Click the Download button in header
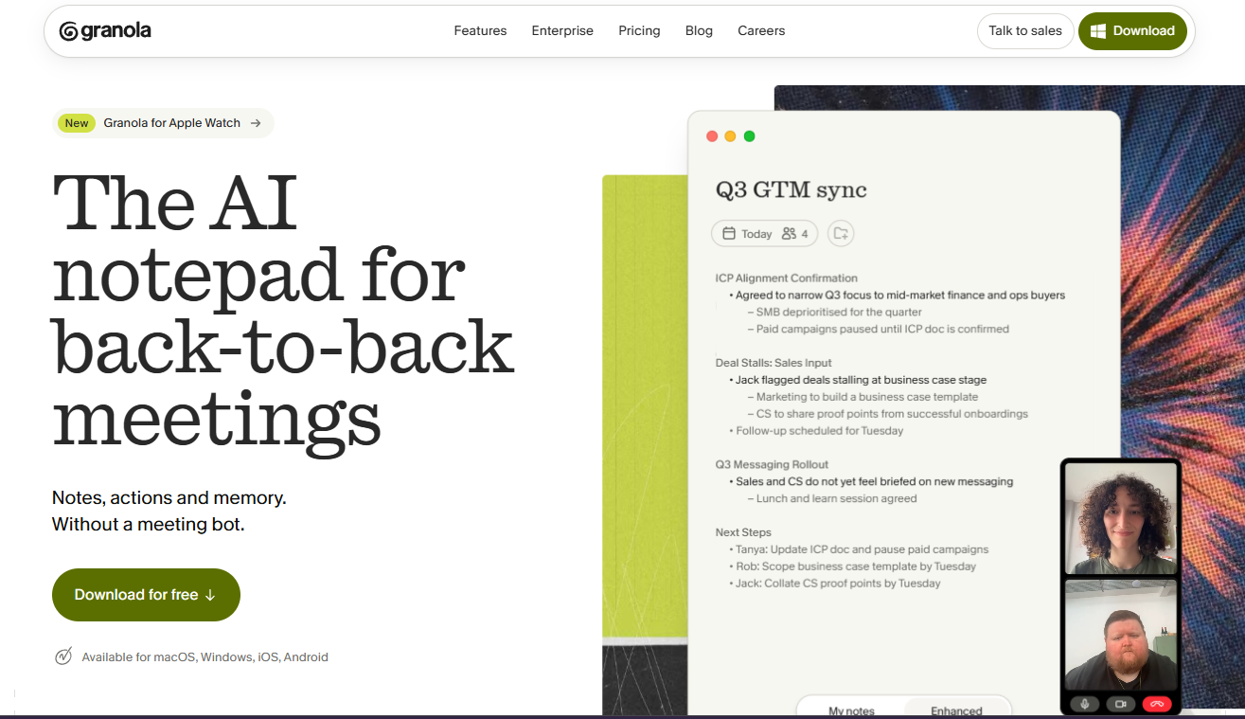The image size is (1245, 719). tap(1132, 31)
